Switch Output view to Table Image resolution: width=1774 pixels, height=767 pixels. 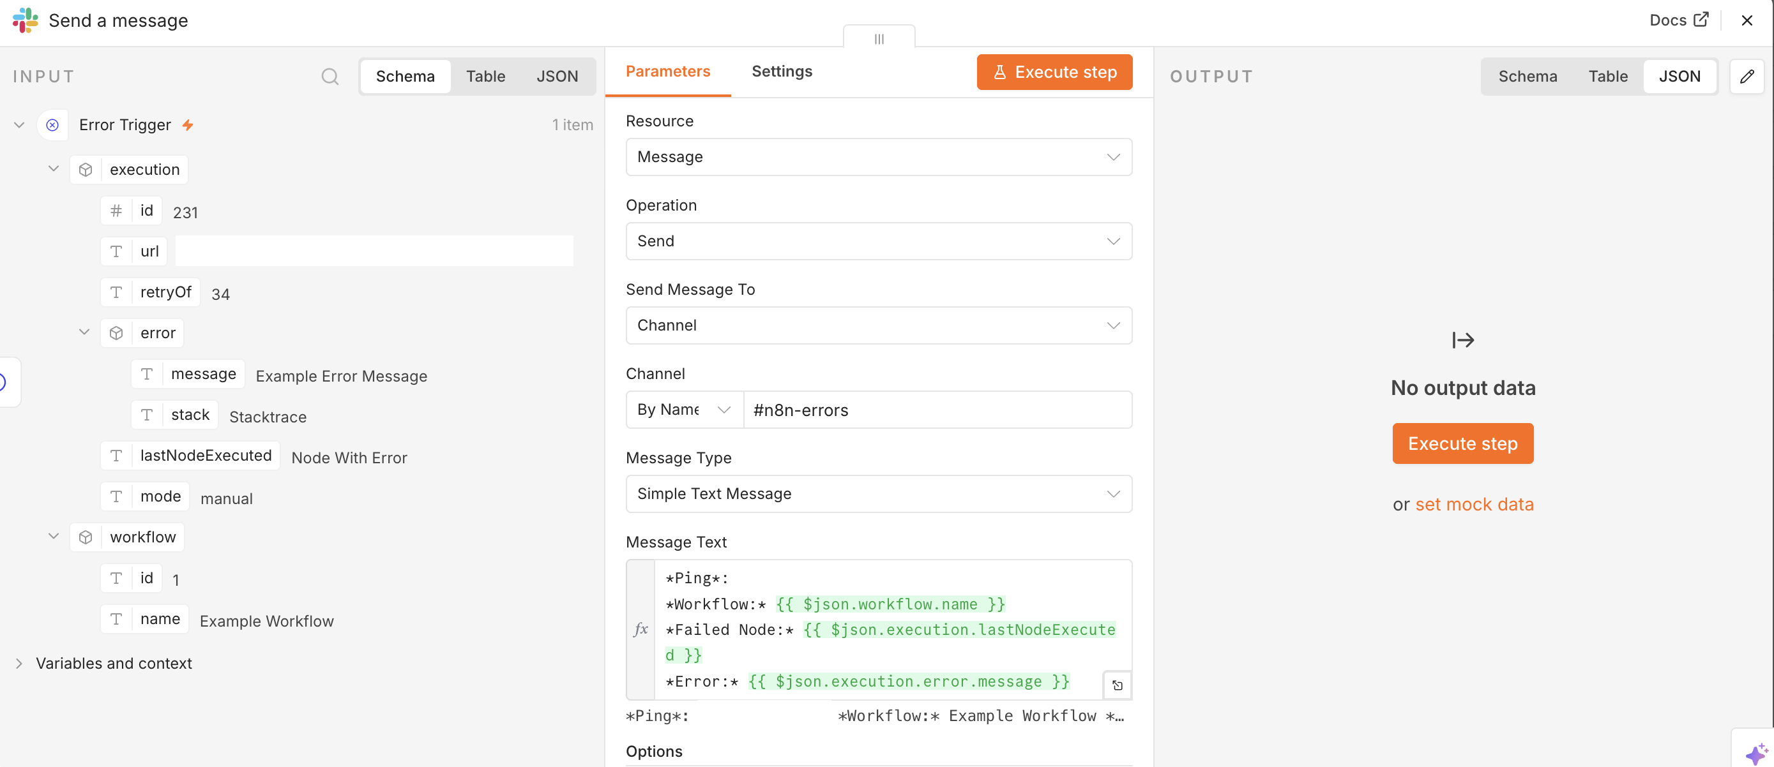[1607, 77]
